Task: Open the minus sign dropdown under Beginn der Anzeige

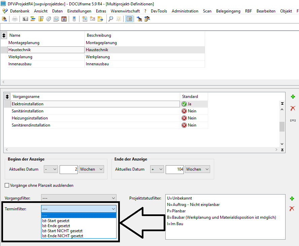Action: point(51,169)
